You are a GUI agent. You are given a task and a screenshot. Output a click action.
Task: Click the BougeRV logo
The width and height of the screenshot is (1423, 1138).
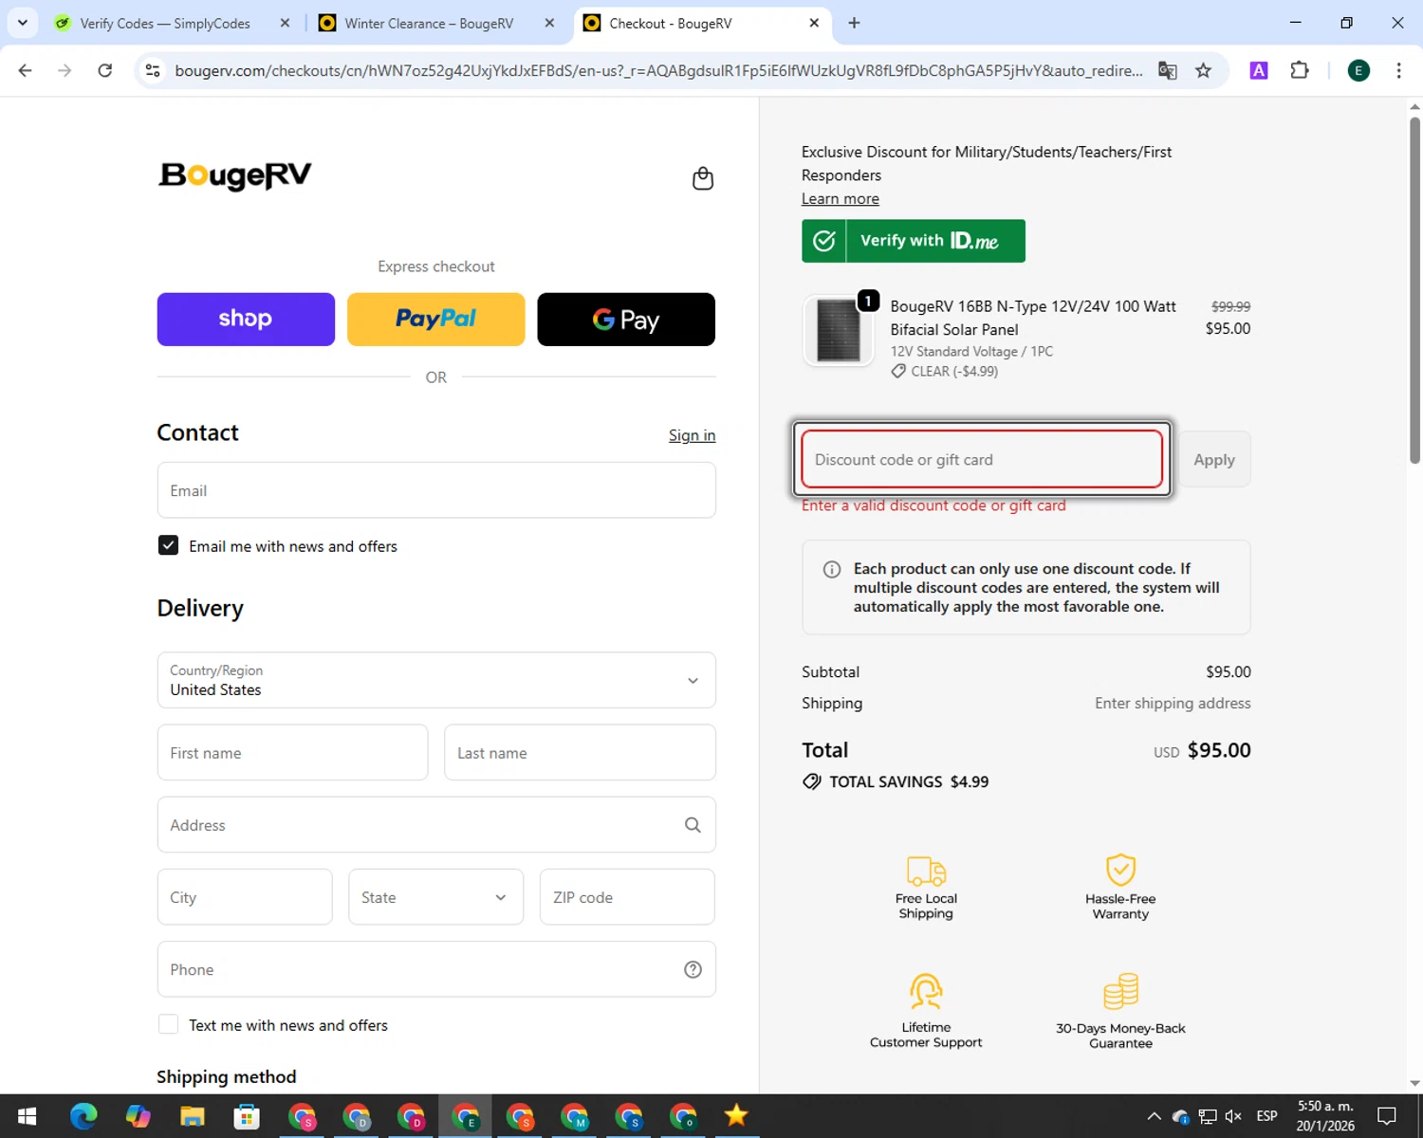point(235,175)
